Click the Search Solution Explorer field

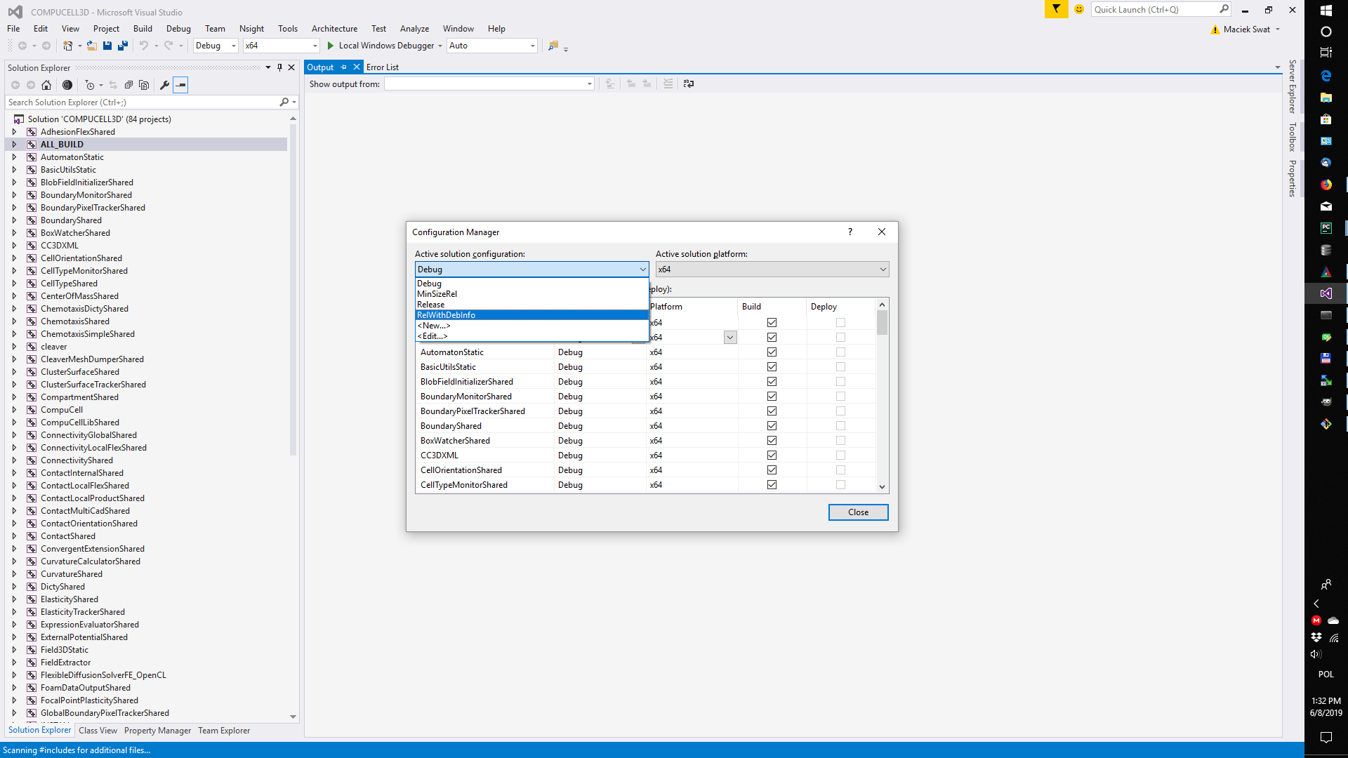140,102
